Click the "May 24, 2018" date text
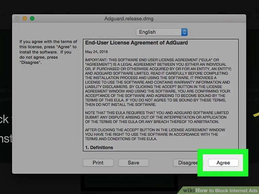 pyautogui.click(x=96, y=52)
